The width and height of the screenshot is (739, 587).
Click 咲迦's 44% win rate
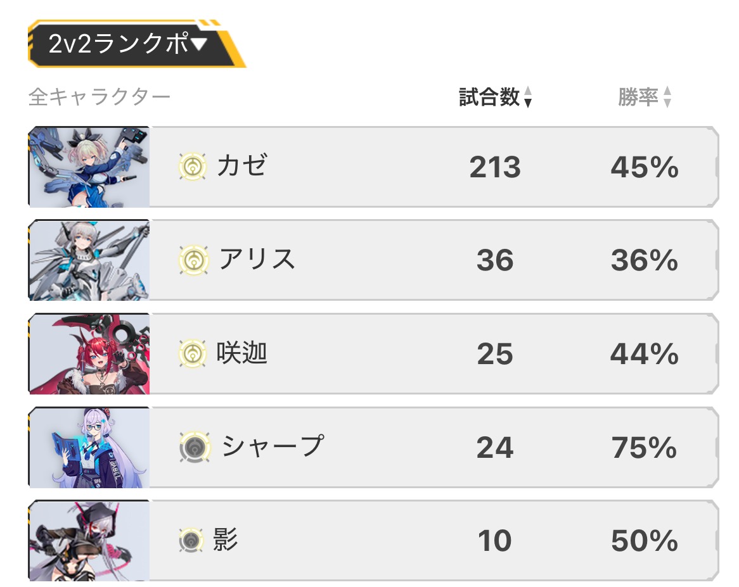pos(645,353)
